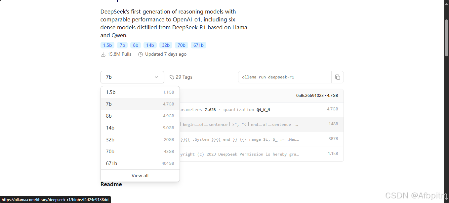
Task: Click the 32b blue tag badge
Action: (x=166, y=45)
